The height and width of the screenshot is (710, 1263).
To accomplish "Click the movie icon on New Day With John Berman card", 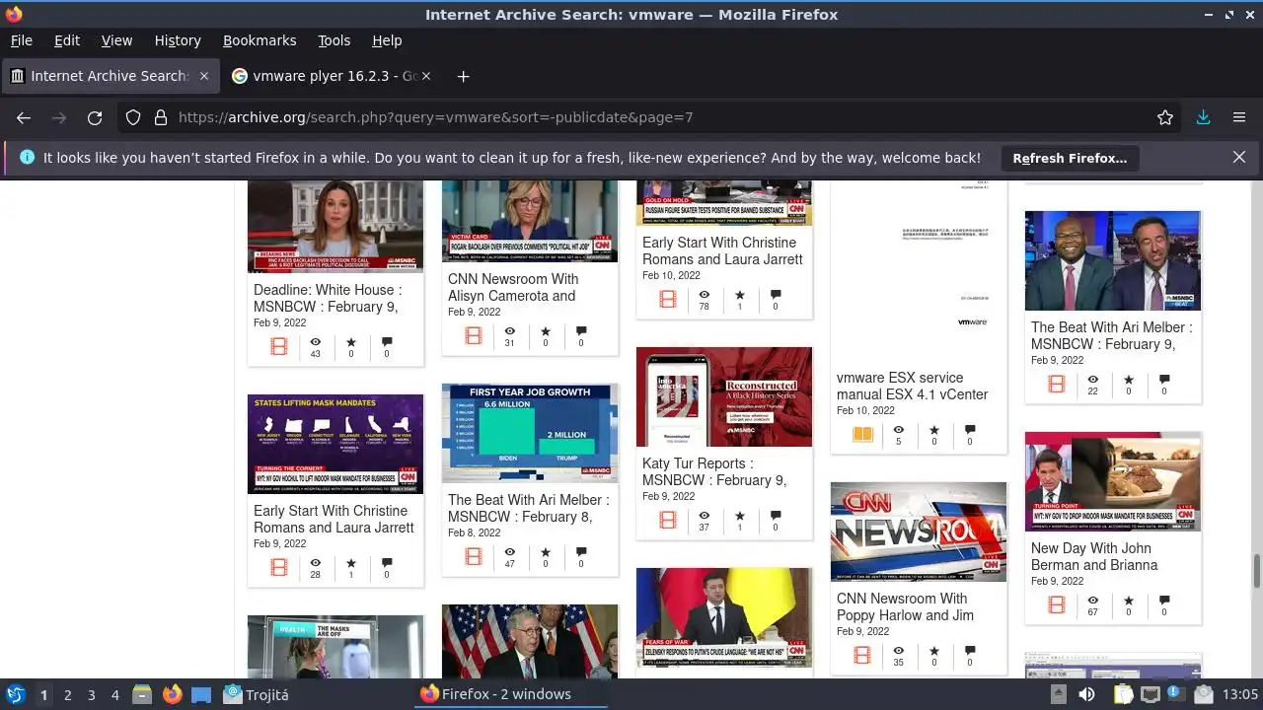I will tap(1057, 604).
